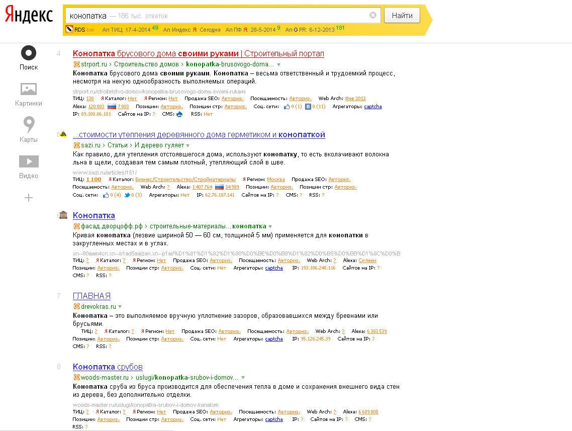Click the Twitter bird icon in the sazi.ru result
Viewport: 572px width, 431px height.
[127, 195]
